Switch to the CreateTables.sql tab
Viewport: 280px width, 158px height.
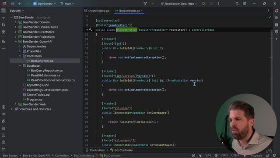tap(97, 11)
